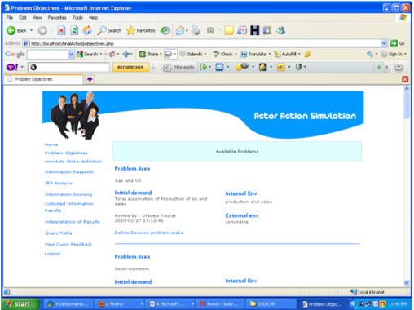Open the 2010C4P folder in taskbar
The image size is (414, 310).
(x=271, y=304)
